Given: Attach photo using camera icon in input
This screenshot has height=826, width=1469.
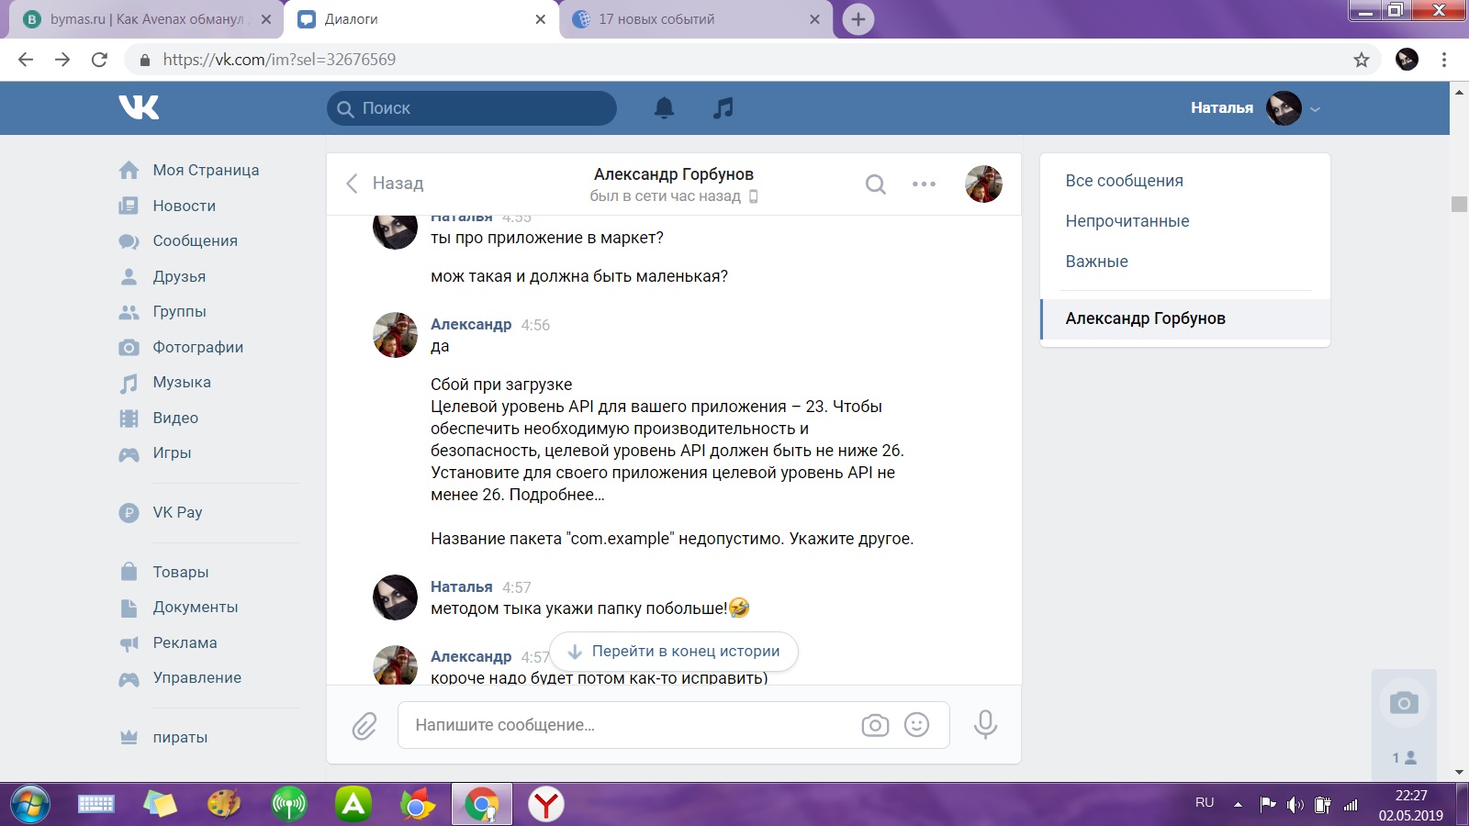Looking at the screenshot, I should (875, 725).
